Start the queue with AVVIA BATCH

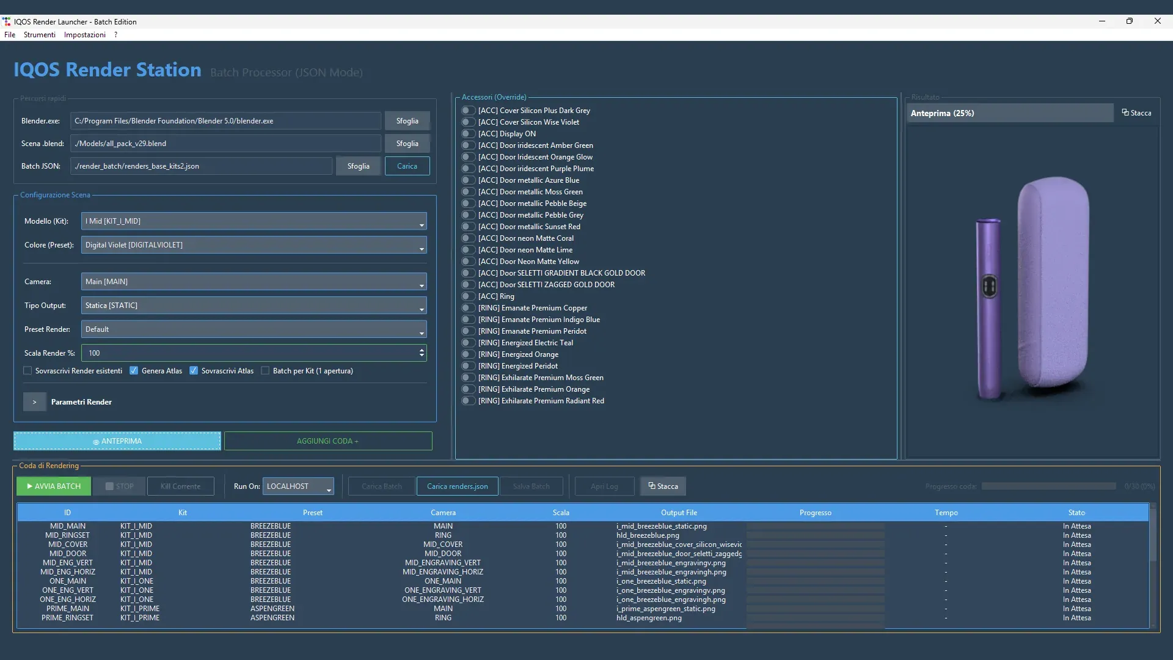[x=54, y=486]
